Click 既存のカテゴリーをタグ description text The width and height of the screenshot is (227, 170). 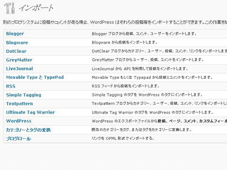pyautogui.click(x=141, y=130)
